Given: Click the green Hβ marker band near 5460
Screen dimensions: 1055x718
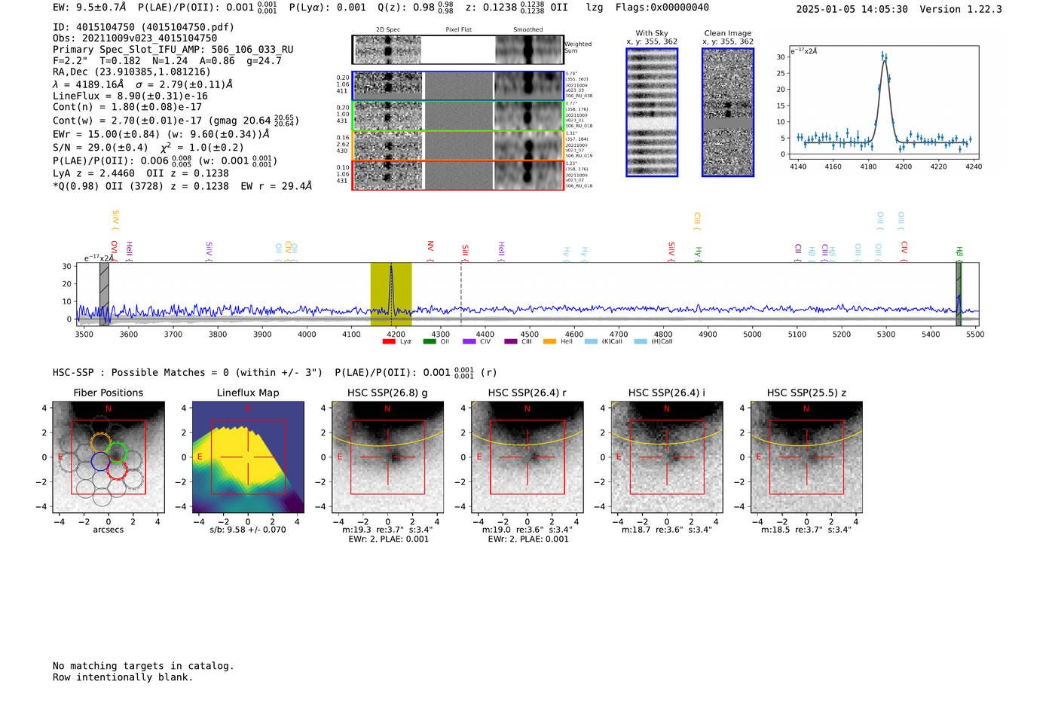Looking at the screenshot, I should point(959,294).
